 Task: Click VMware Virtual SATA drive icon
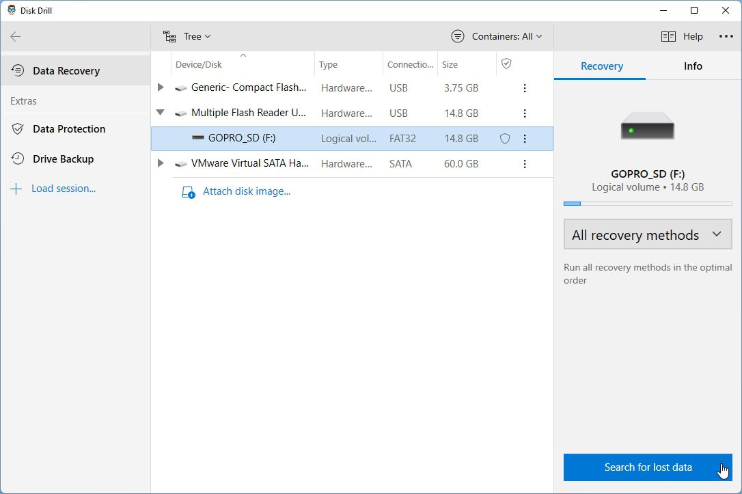pyautogui.click(x=180, y=164)
